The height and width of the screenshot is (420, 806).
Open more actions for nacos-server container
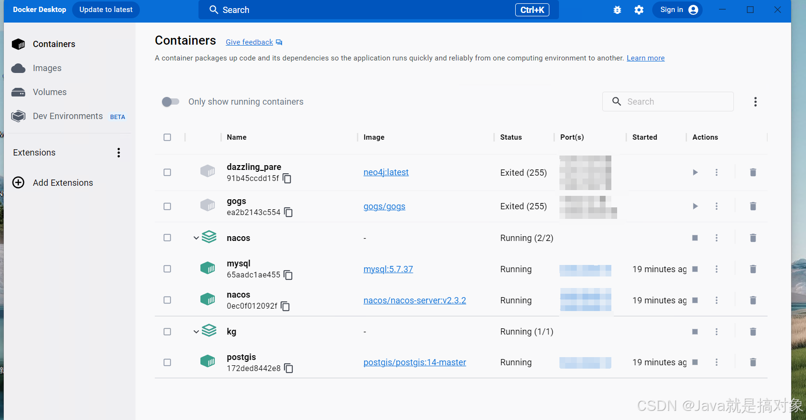point(717,300)
